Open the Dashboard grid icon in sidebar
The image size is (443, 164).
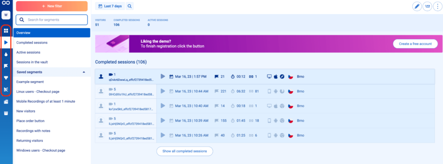(x=6, y=31)
